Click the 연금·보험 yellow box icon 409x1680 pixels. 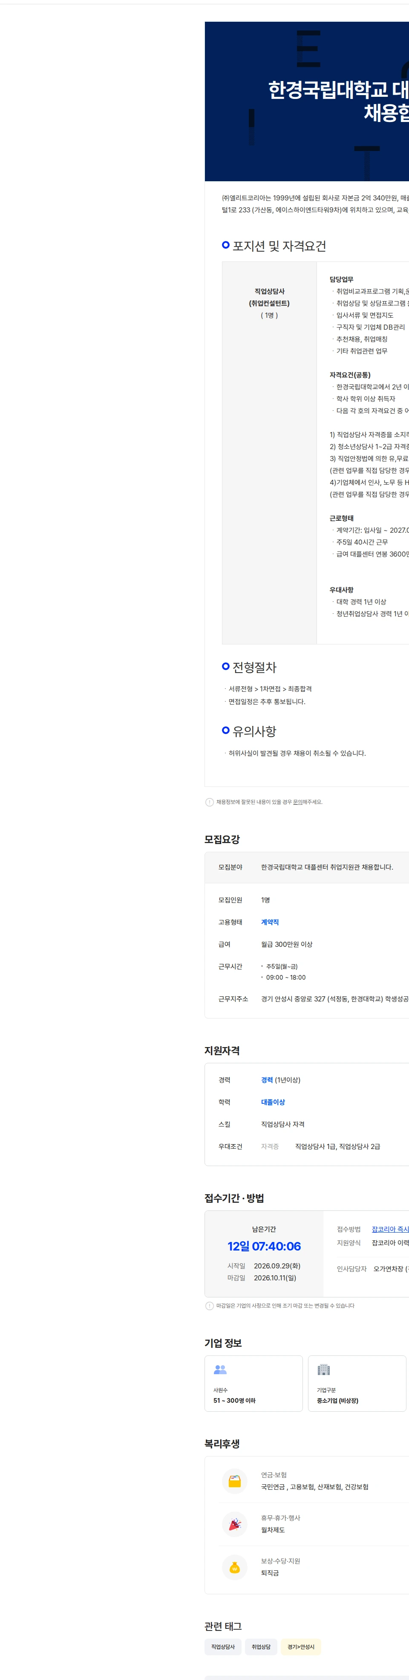(x=234, y=1481)
